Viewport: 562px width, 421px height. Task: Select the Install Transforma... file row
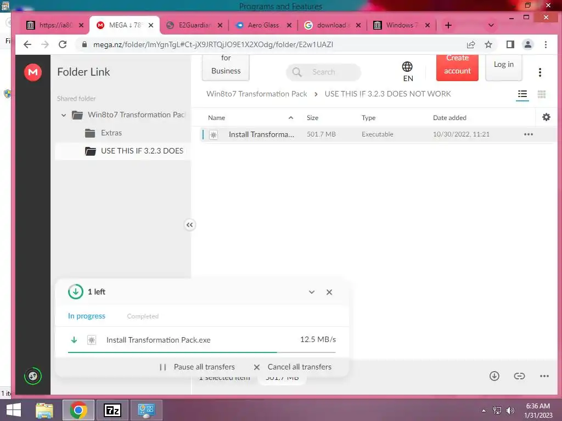(x=378, y=134)
